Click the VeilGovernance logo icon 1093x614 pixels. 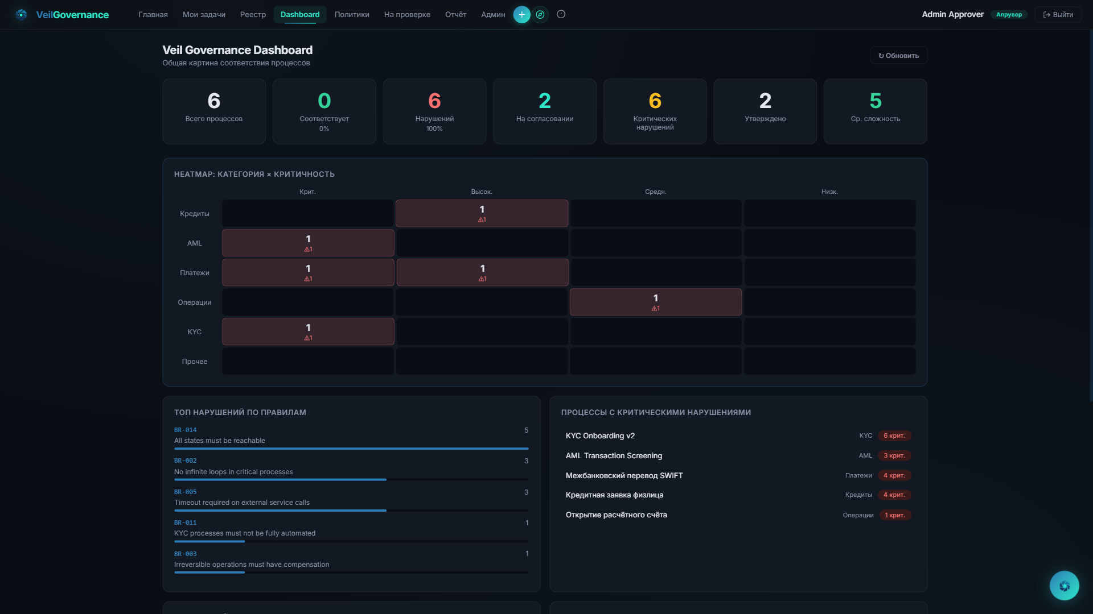(x=22, y=14)
